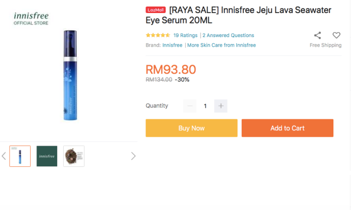
Task: Click the main serum bottle product image
Action: (70, 75)
